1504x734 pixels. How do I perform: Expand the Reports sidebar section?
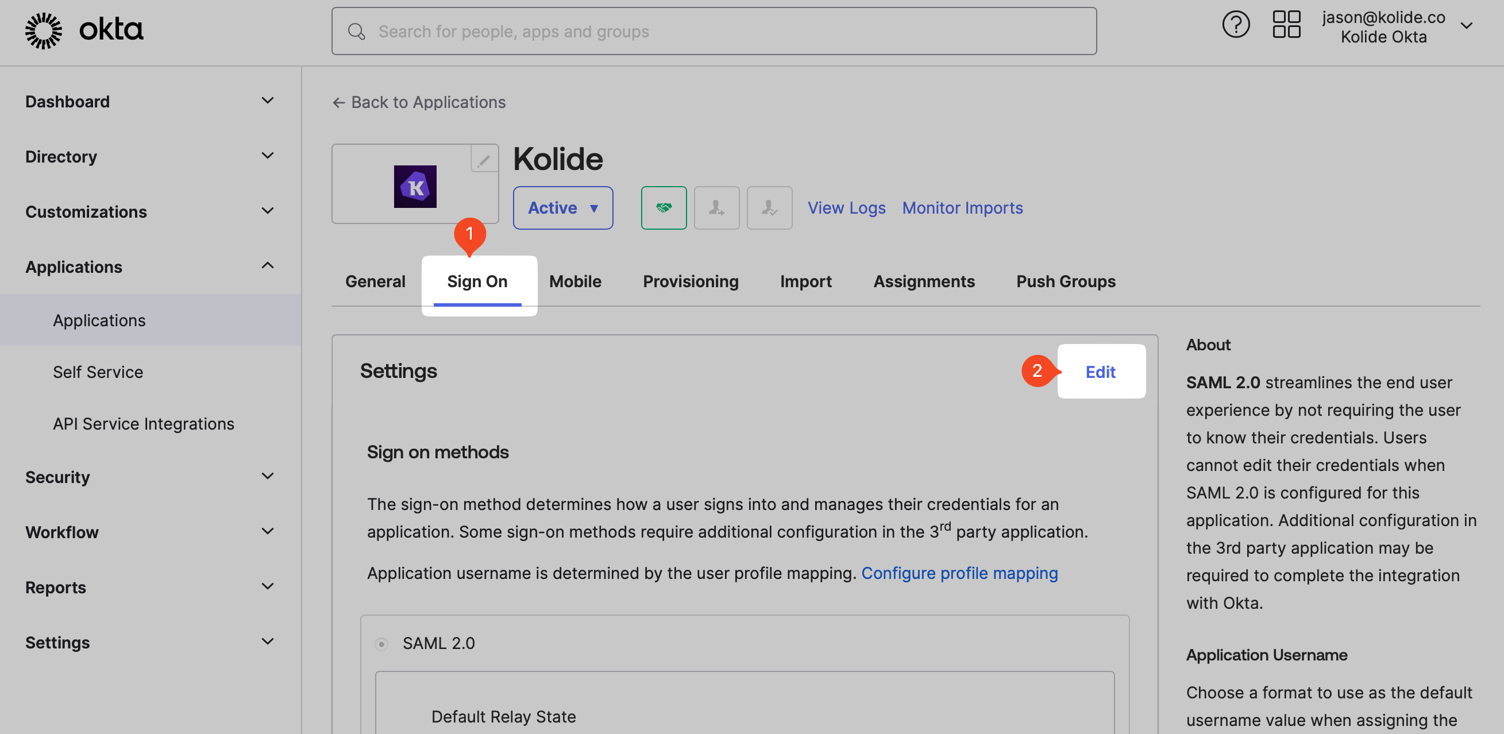pyautogui.click(x=150, y=588)
